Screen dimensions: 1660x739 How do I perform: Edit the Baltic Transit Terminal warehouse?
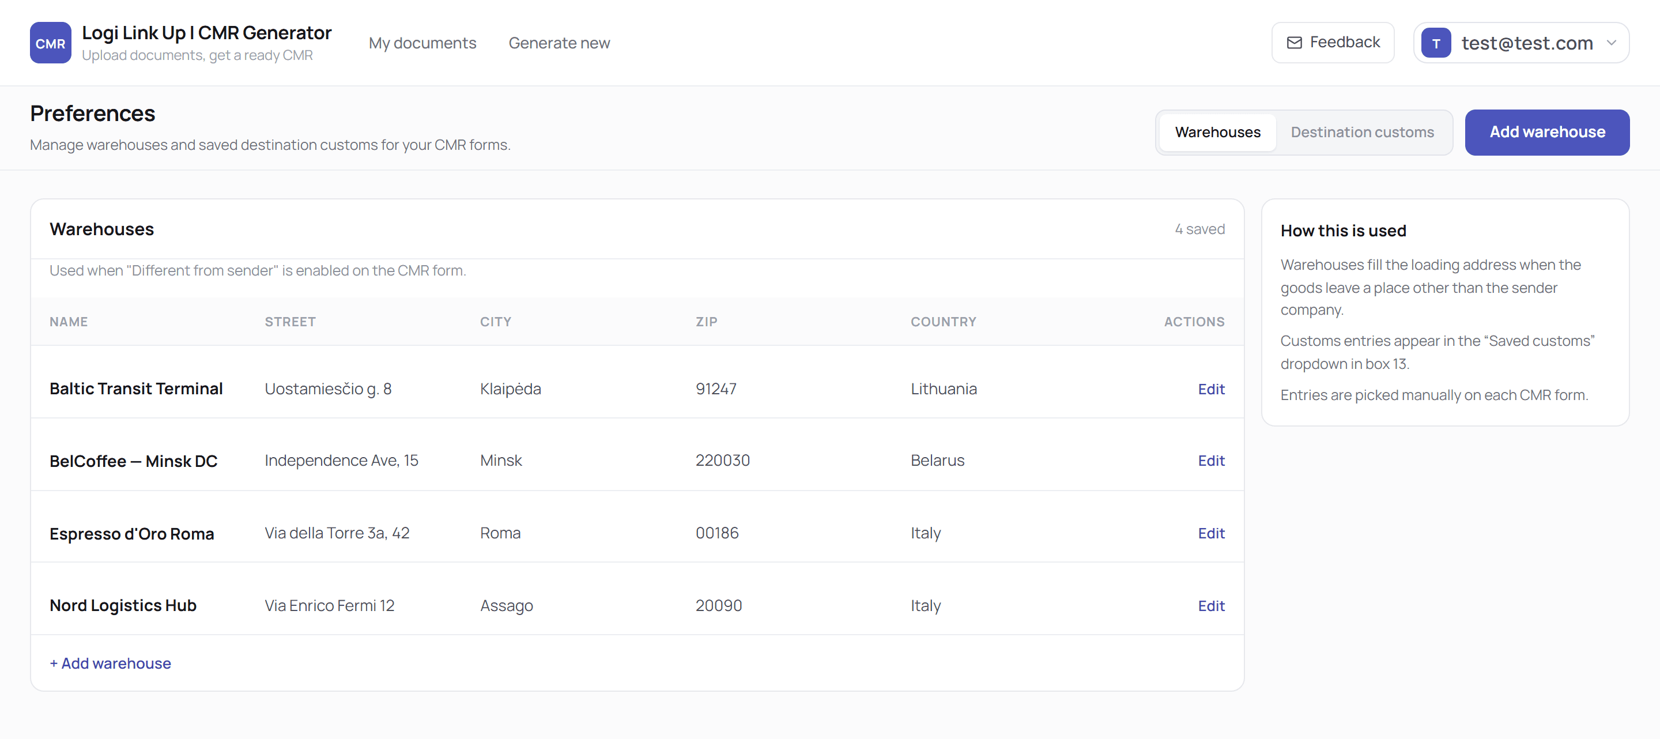point(1211,389)
